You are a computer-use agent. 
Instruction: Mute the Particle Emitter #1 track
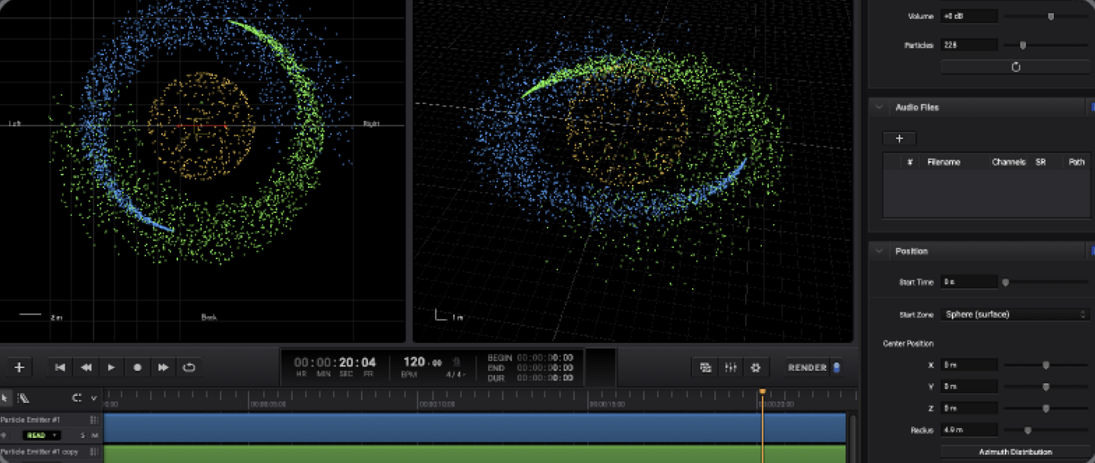pos(95,435)
